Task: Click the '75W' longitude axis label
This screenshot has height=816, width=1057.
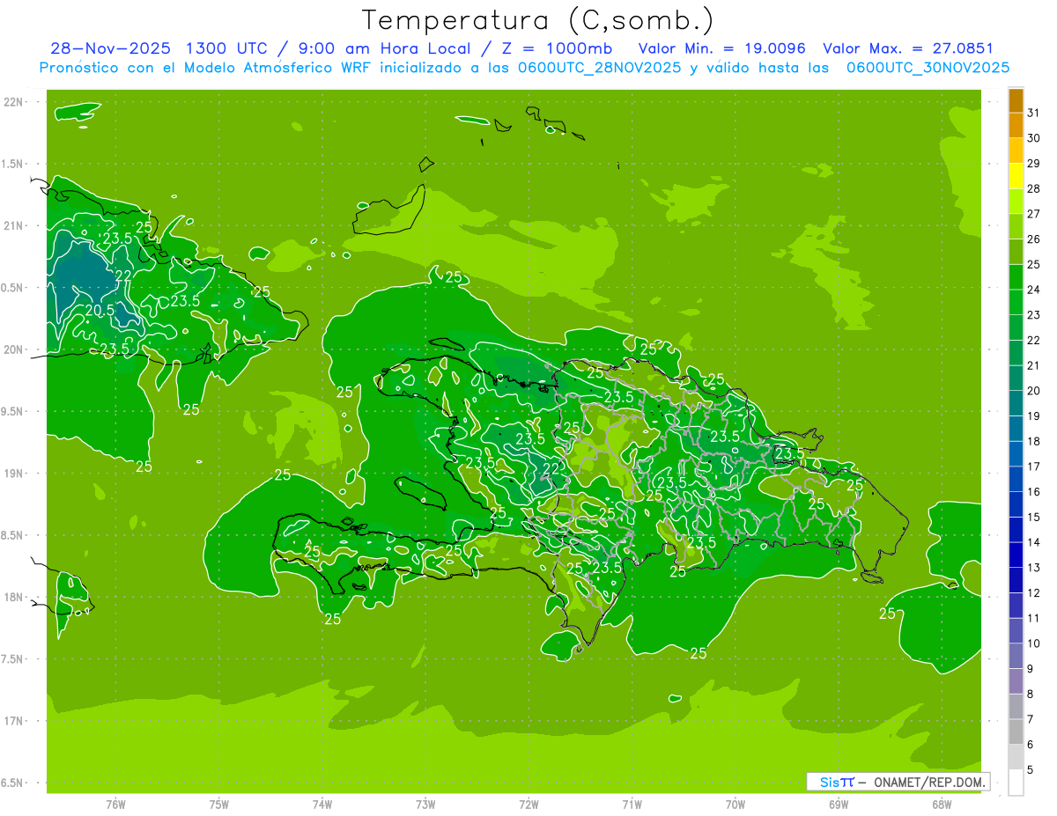Action: (219, 805)
